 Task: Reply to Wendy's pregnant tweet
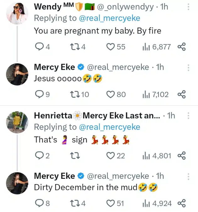point(39,47)
